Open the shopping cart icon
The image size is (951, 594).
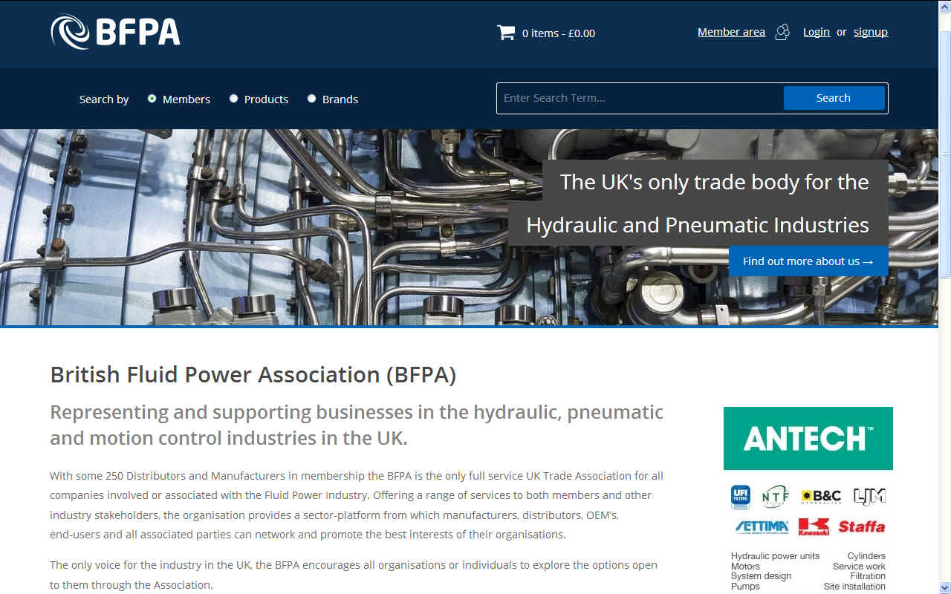click(506, 32)
